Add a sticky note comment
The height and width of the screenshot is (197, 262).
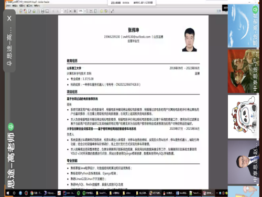click(x=102, y=11)
